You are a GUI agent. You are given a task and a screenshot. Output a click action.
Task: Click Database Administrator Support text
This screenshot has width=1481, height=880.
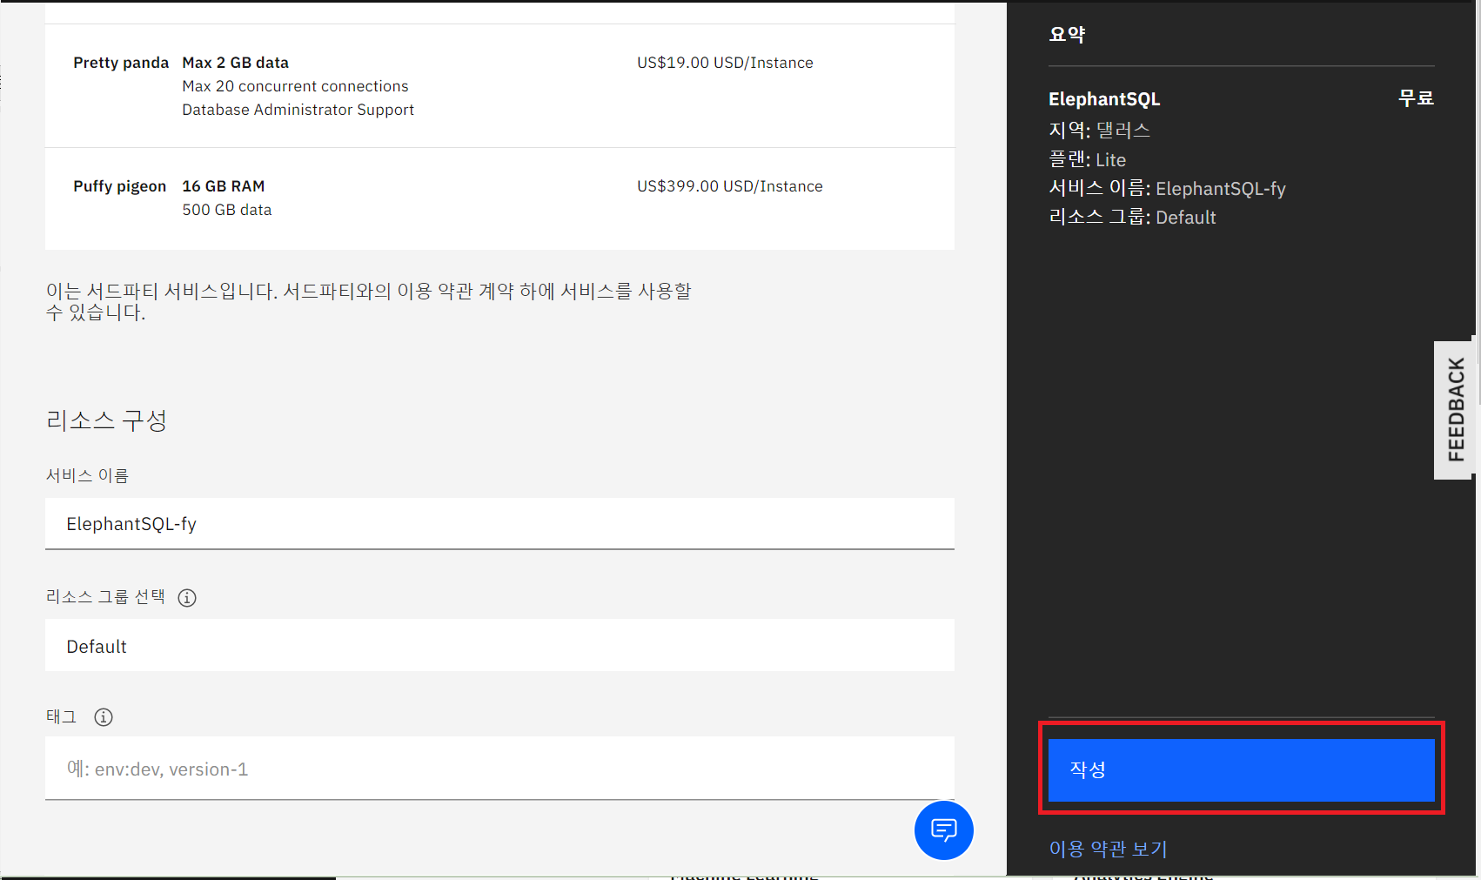click(298, 110)
